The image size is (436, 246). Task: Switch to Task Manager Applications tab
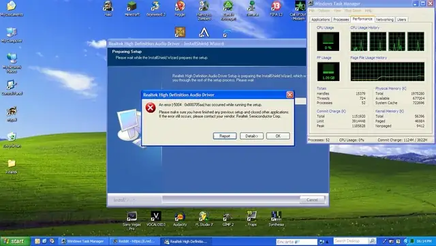click(x=320, y=20)
